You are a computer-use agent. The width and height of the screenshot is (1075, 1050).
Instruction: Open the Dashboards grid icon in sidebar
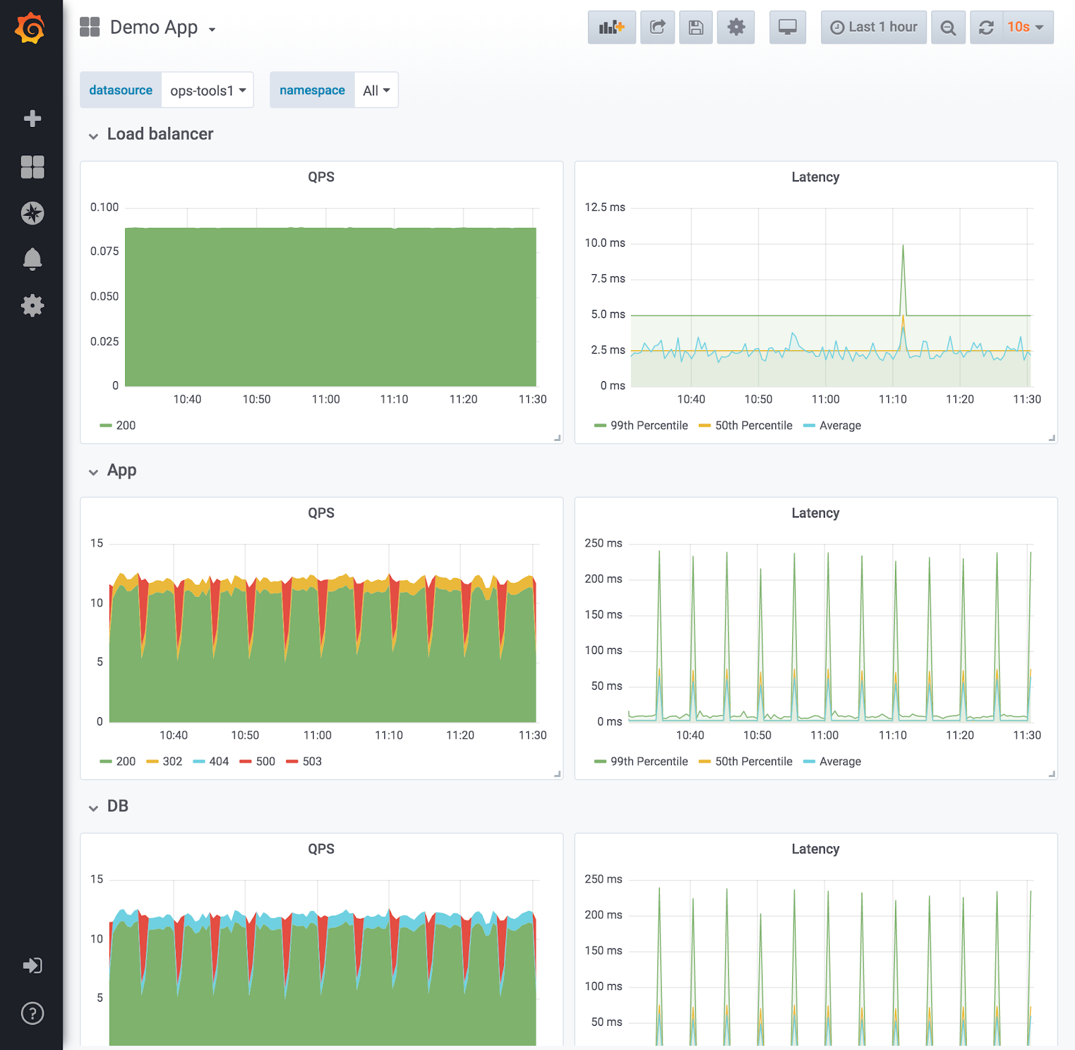click(x=32, y=167)
